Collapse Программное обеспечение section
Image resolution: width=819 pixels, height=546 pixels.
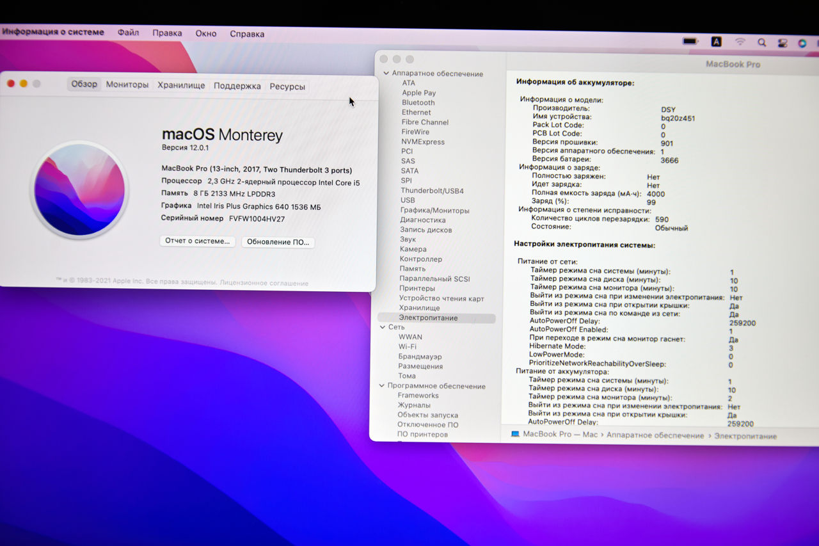(381, 386)
